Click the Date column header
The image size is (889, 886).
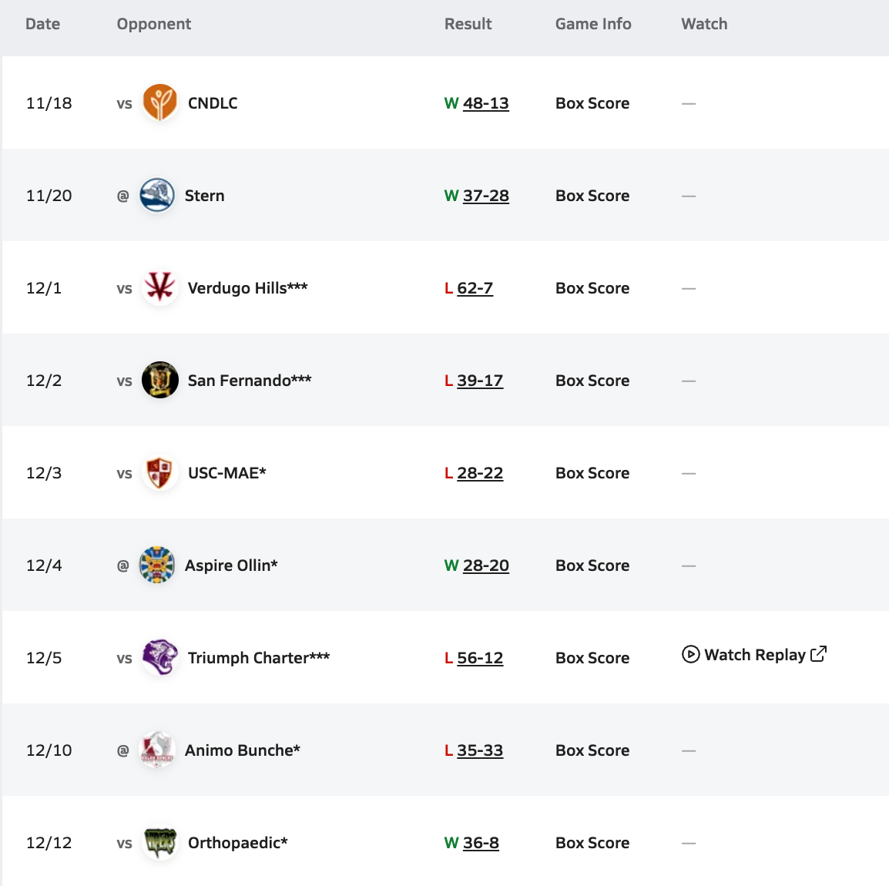(x=43, y=24)
